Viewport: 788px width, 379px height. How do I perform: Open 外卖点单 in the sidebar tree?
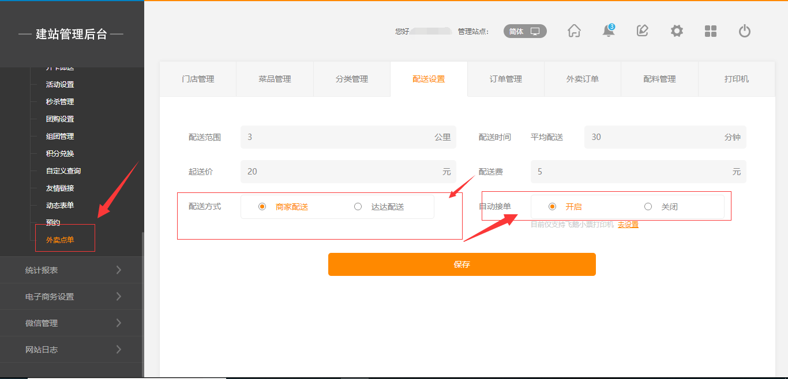60,240
